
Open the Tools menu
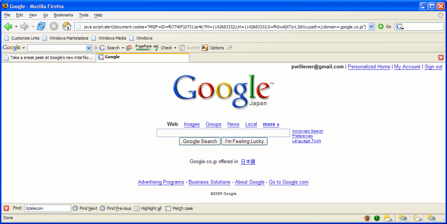(84, 15)
